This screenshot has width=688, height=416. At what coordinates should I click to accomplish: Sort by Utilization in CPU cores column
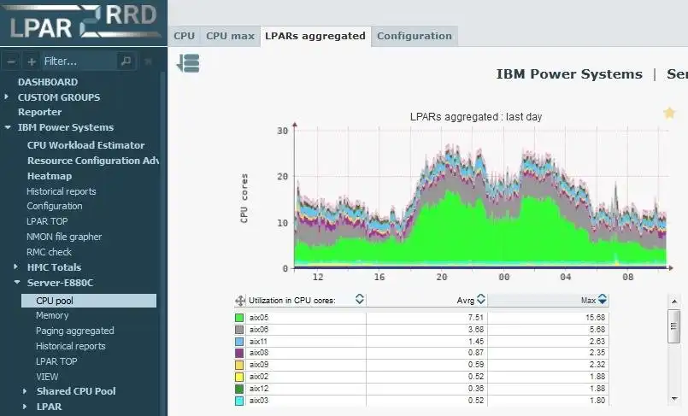(x=359, y=299)
